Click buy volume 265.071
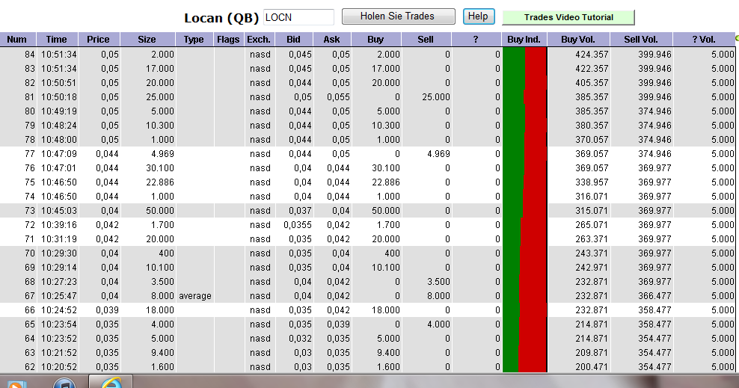Viewport: 739px width, 388px height. (592, 224)
